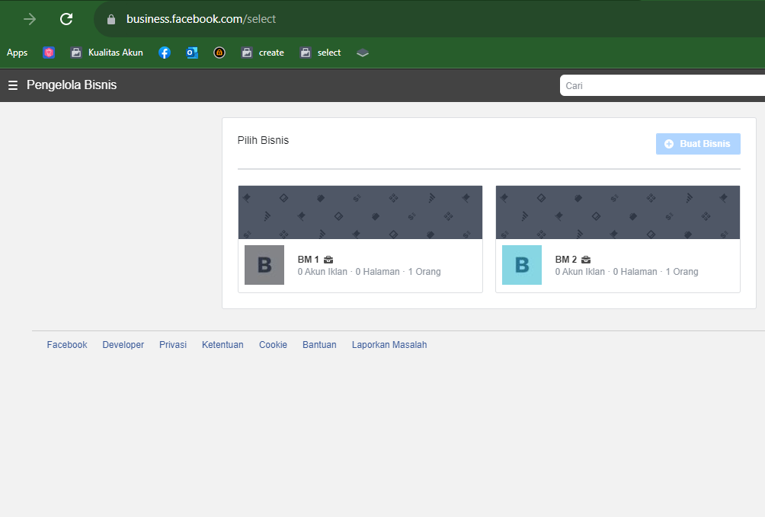
Task: Open the Facebook bookmark icon
Action: [165, 53]
